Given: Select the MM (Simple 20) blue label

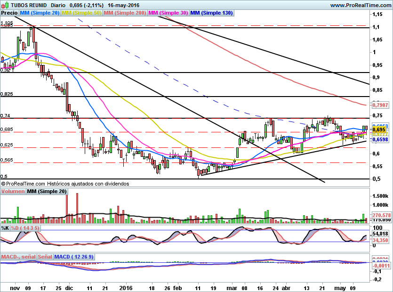Looking at the screenshot, I should (x=40, y=13).
